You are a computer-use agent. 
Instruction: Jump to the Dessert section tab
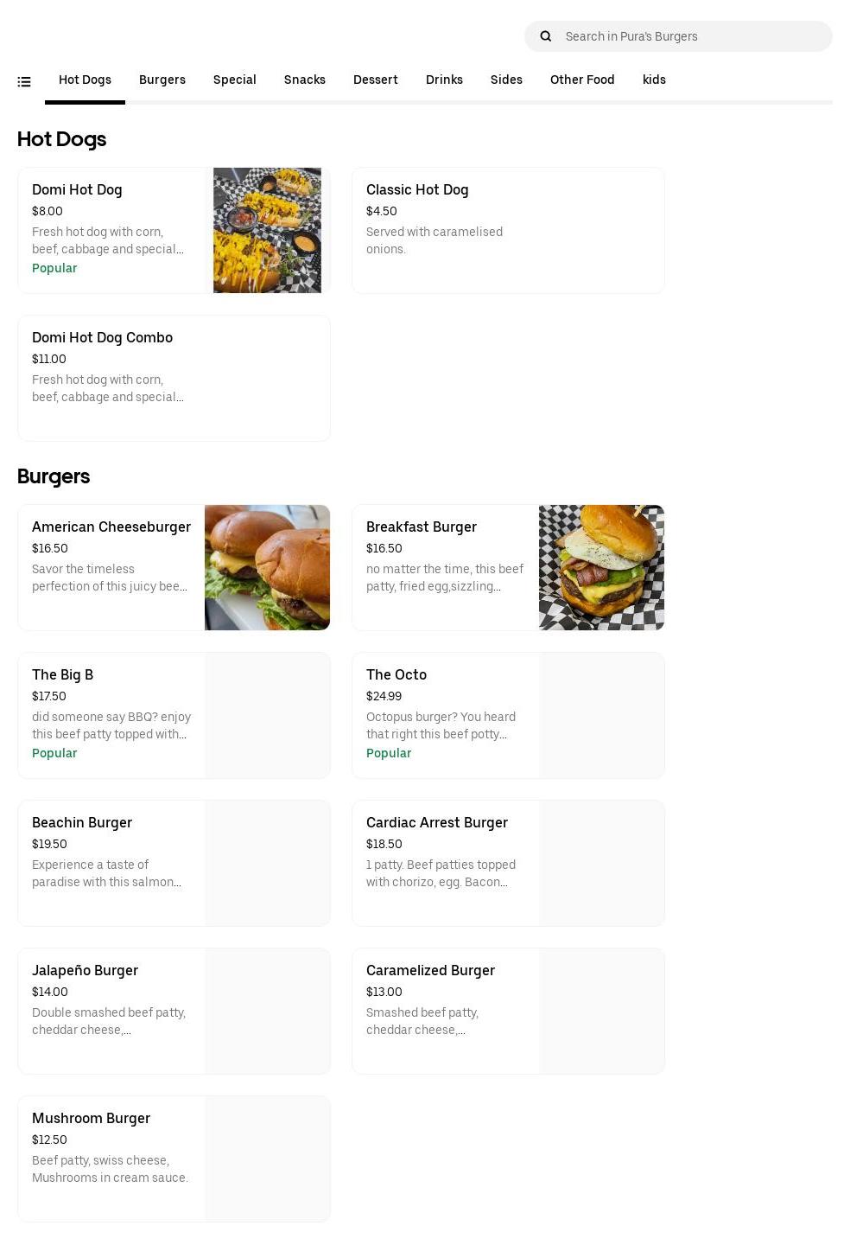[x=376, y=80]
